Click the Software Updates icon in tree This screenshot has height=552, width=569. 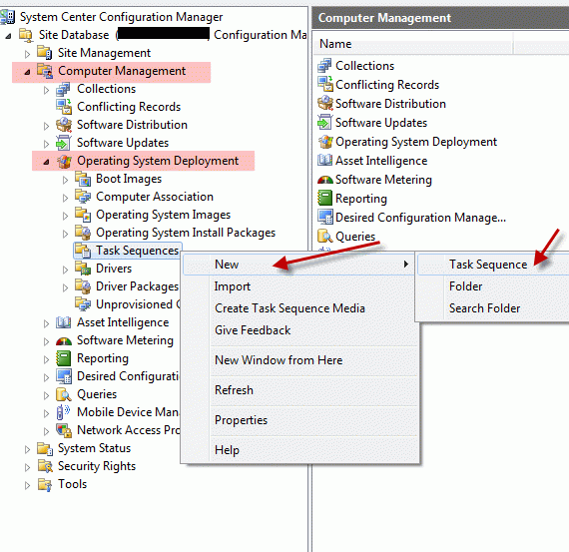64,143
